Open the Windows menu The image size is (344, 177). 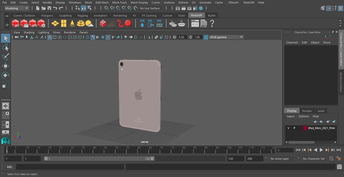coord(75,3)
